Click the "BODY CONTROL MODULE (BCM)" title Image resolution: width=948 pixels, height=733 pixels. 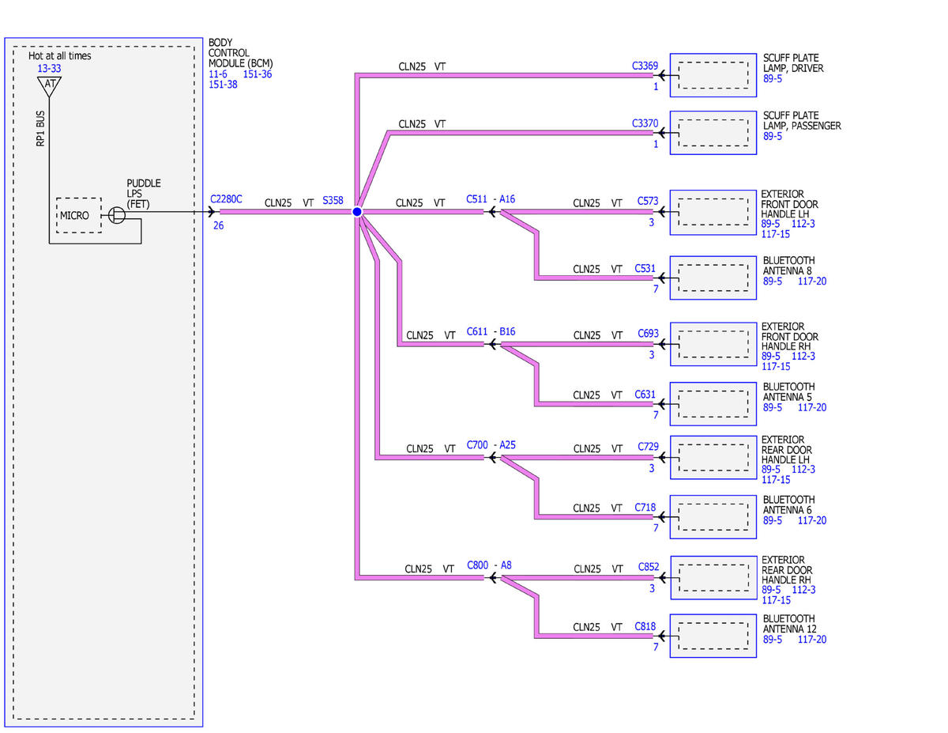coord(242,53)
